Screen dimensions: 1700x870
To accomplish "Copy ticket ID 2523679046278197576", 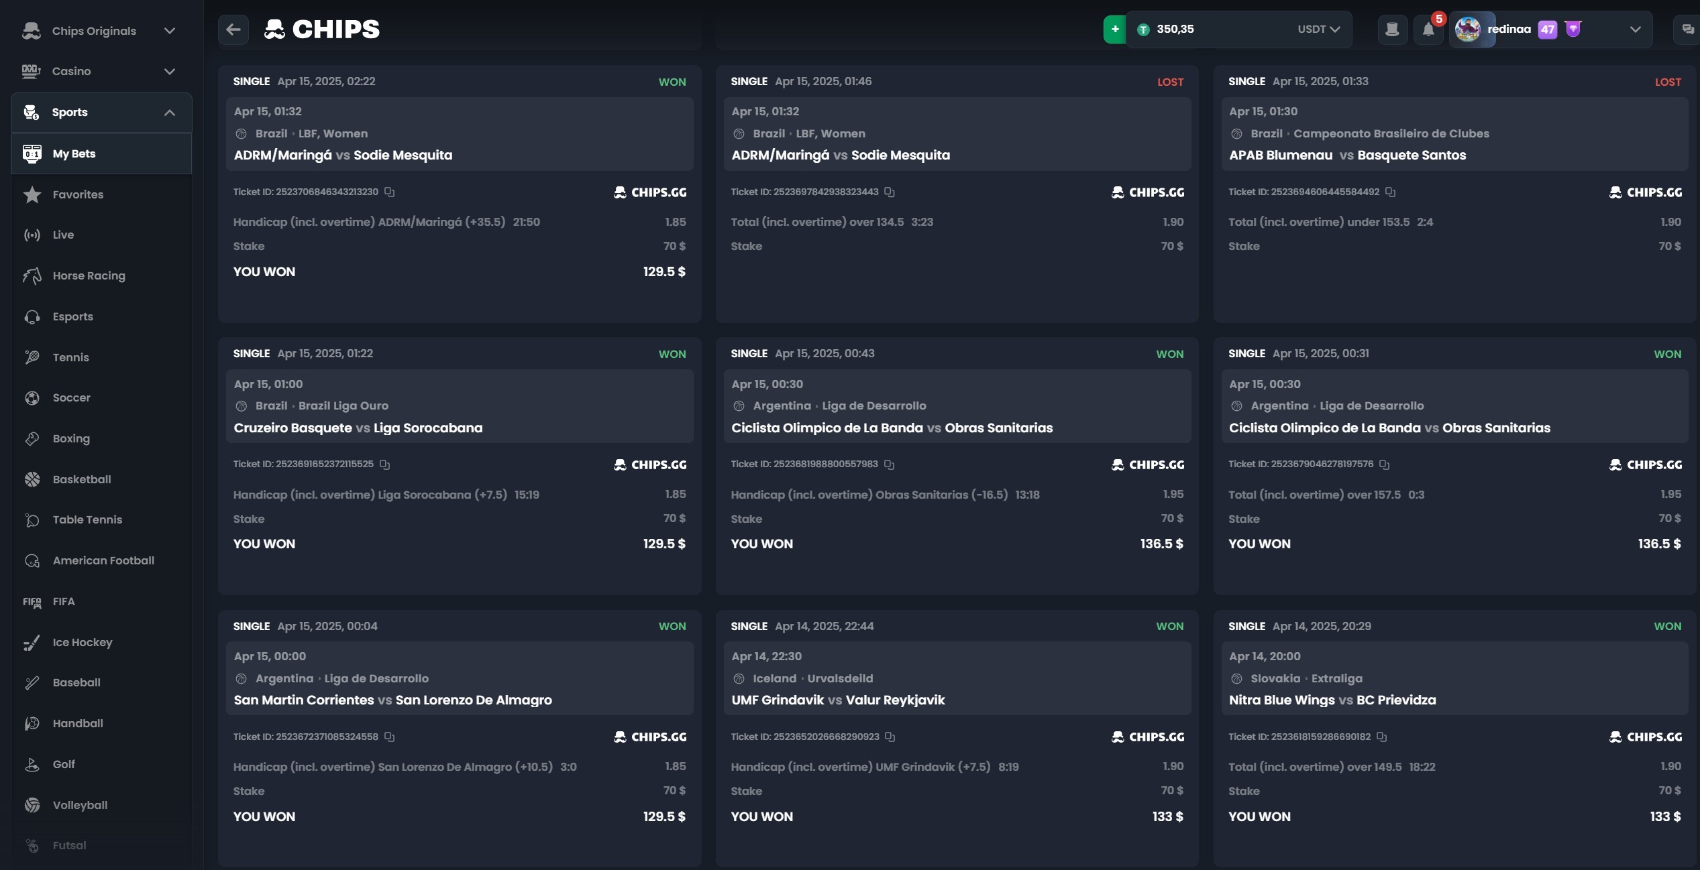I will click(1385, 464).
